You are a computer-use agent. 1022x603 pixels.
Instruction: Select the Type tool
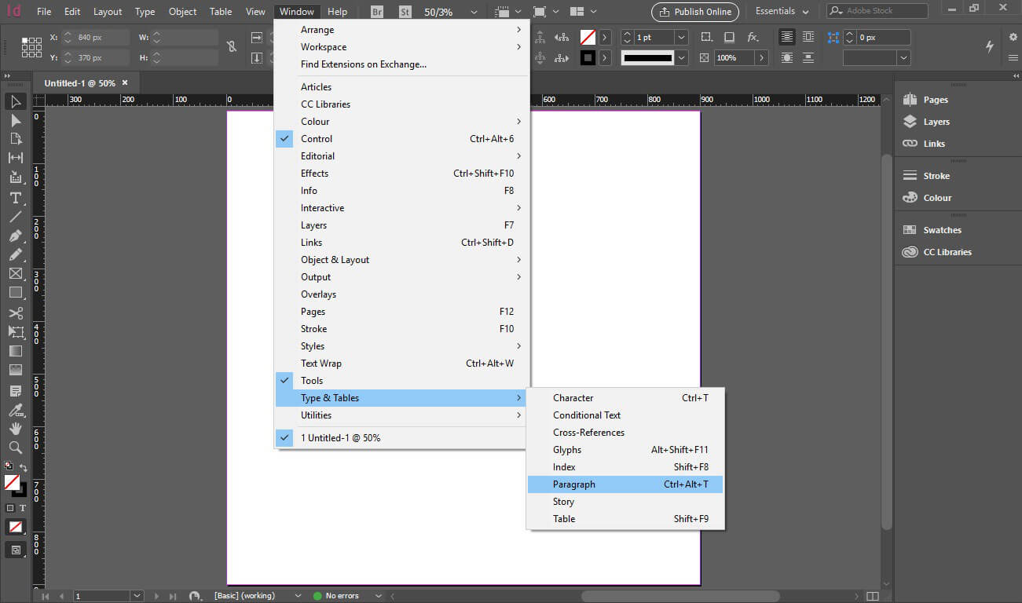coord(16,198)
